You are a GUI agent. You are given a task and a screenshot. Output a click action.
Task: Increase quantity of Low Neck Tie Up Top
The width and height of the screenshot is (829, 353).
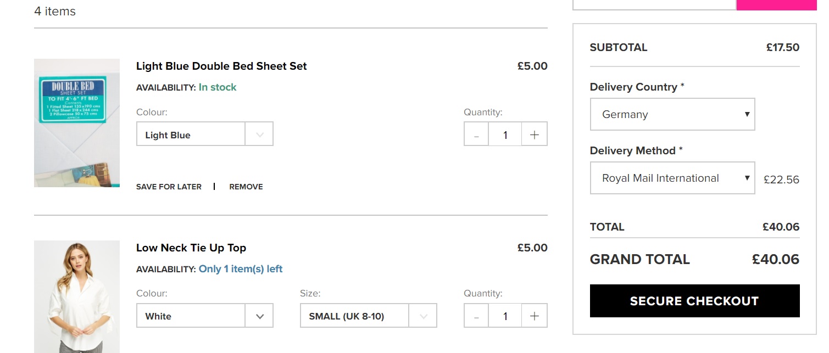534,316
